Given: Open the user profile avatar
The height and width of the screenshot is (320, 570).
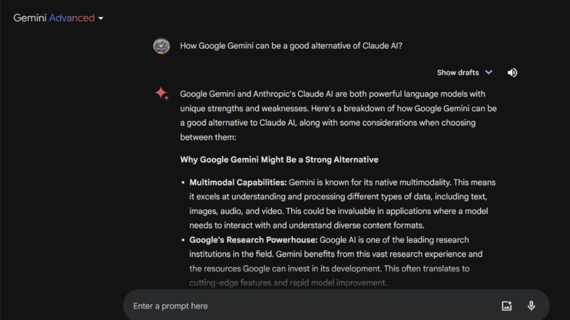Looking at the screenshot, I should click(x=161, y=46).
